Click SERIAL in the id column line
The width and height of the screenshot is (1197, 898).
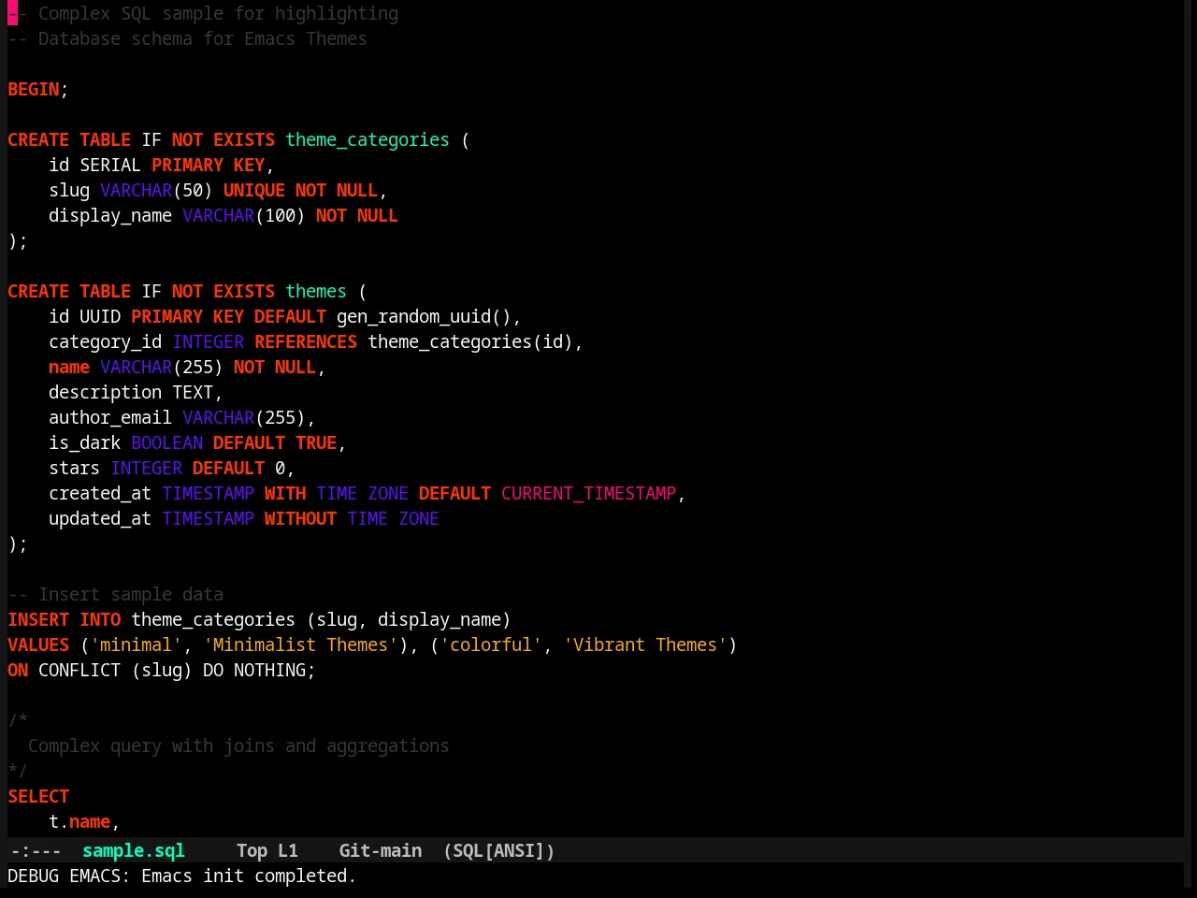click(x=110, y=165)
